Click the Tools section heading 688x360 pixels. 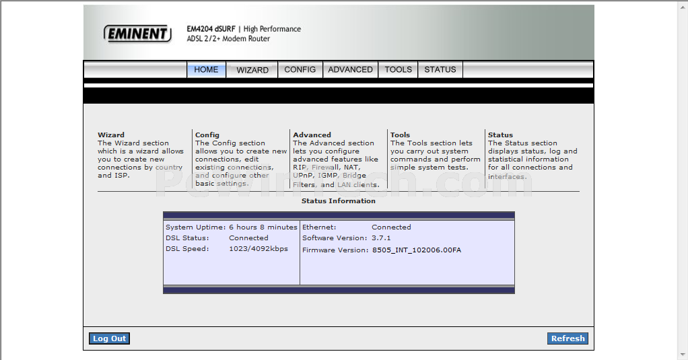pos(400,135)
